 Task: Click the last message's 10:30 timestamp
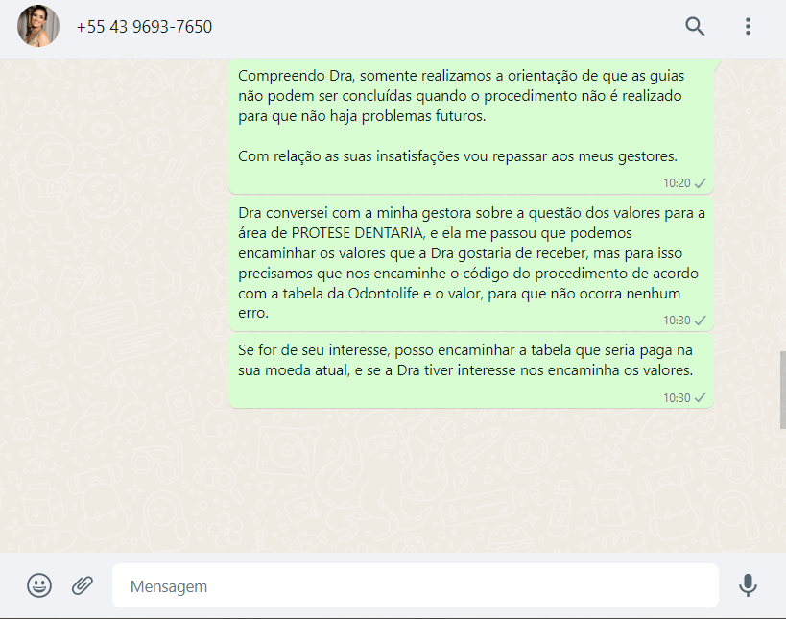coord(677,398)
